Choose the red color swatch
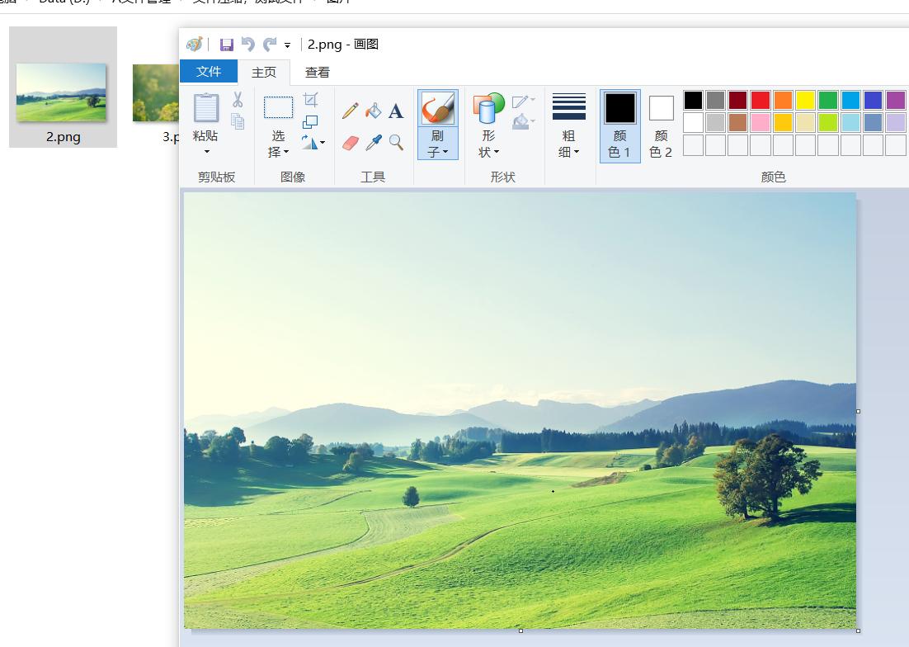This screenshot has height=647, width=909. coord(761,101)
